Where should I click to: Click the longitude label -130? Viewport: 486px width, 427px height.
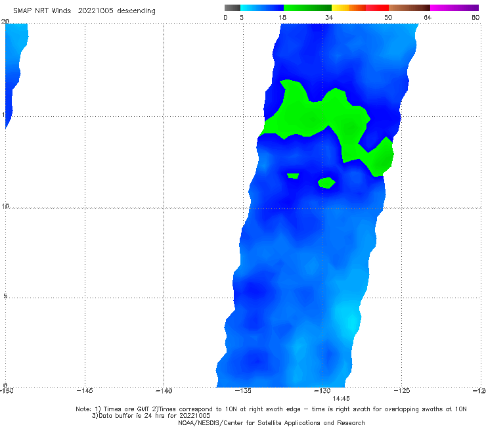[322, 391]
